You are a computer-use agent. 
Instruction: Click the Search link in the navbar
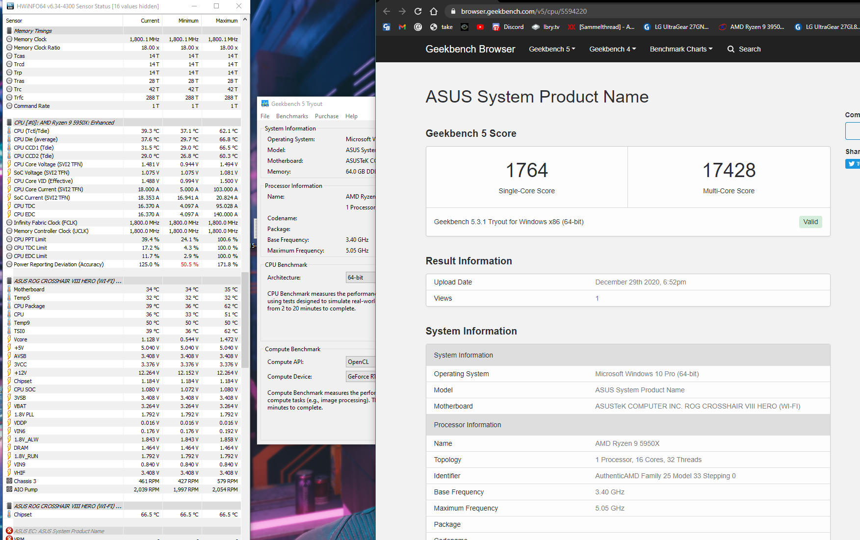(744, 49)
